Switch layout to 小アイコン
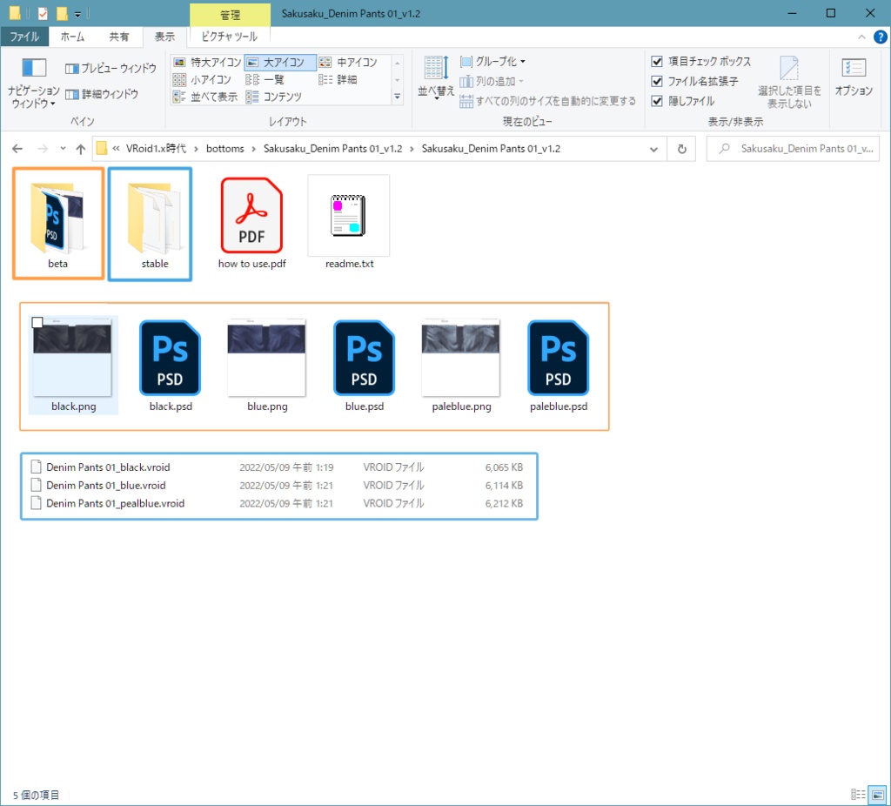891x806 pixels. tap(202, 79)
